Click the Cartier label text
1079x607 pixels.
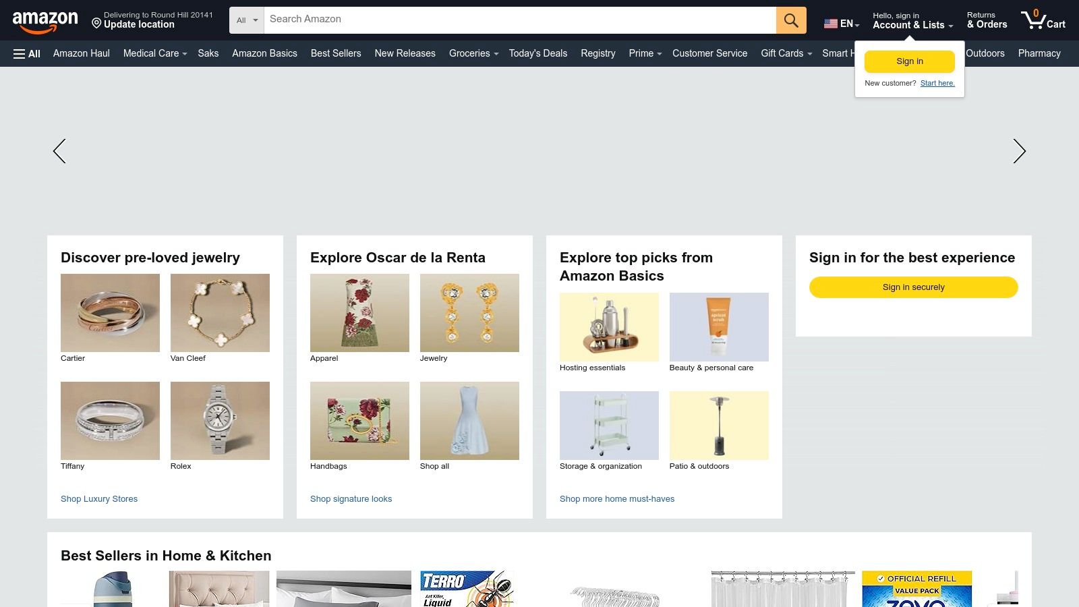73,358
